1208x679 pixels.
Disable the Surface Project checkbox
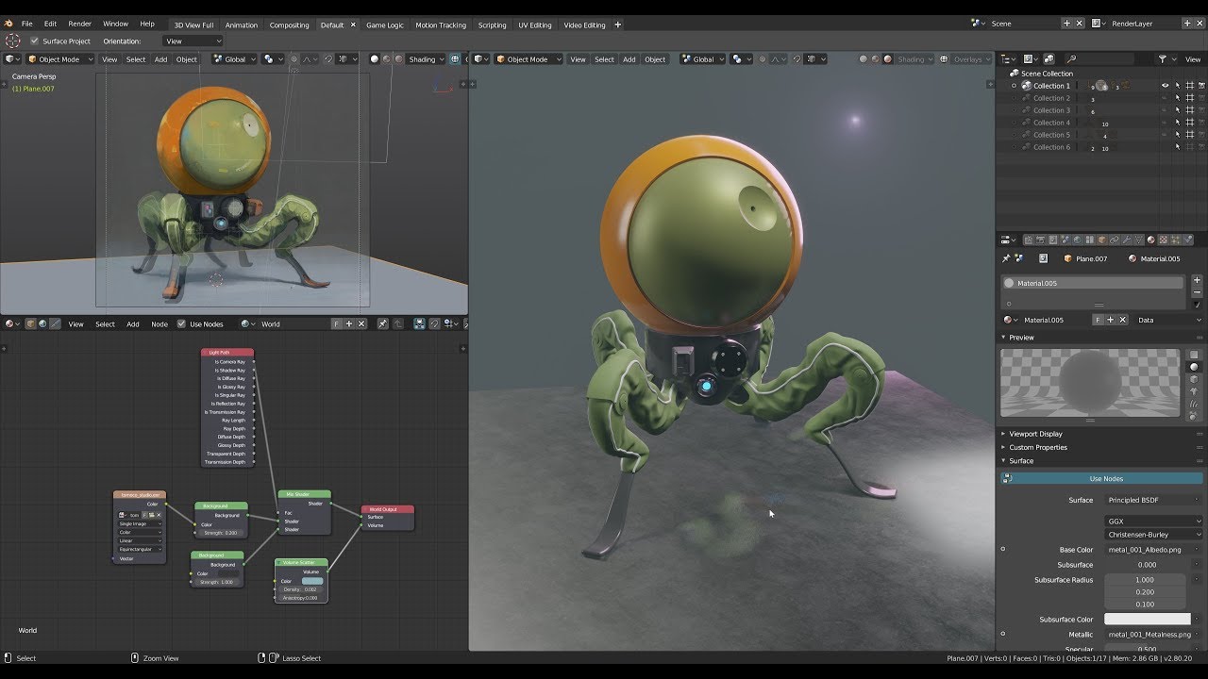click(35, 41)
